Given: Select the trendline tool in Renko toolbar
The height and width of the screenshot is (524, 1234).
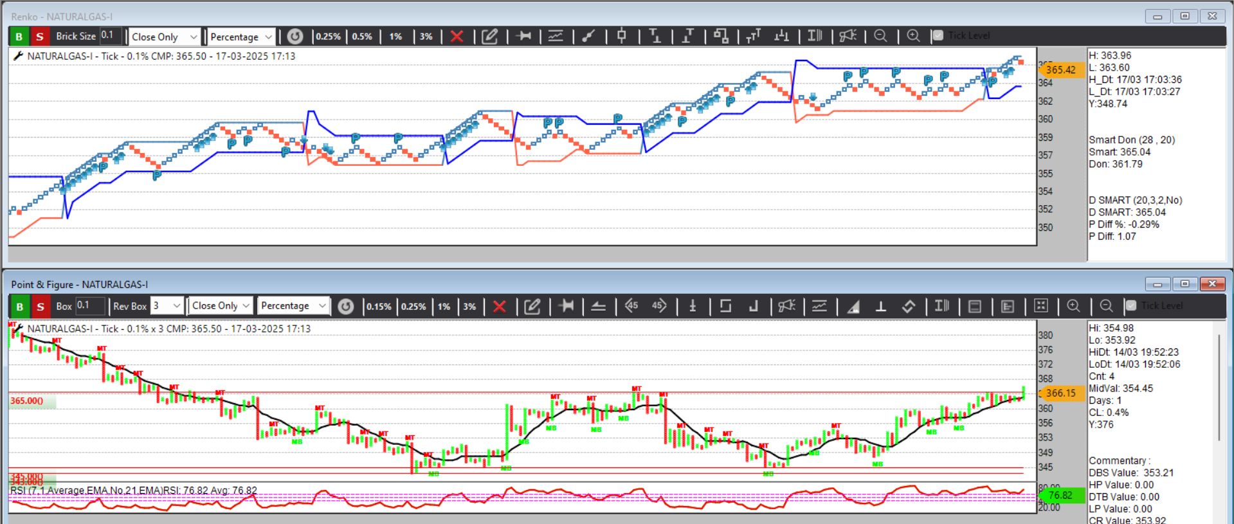Looking at the screenshot, I should point(588,36).
